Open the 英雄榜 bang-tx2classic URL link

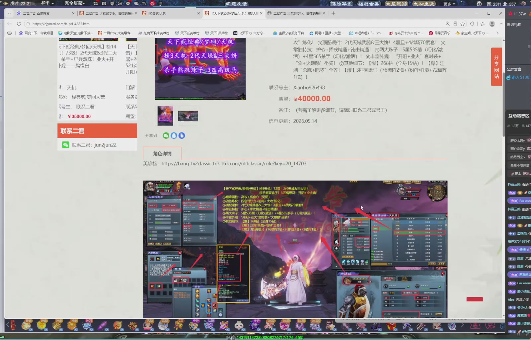(x=234, y=163)
